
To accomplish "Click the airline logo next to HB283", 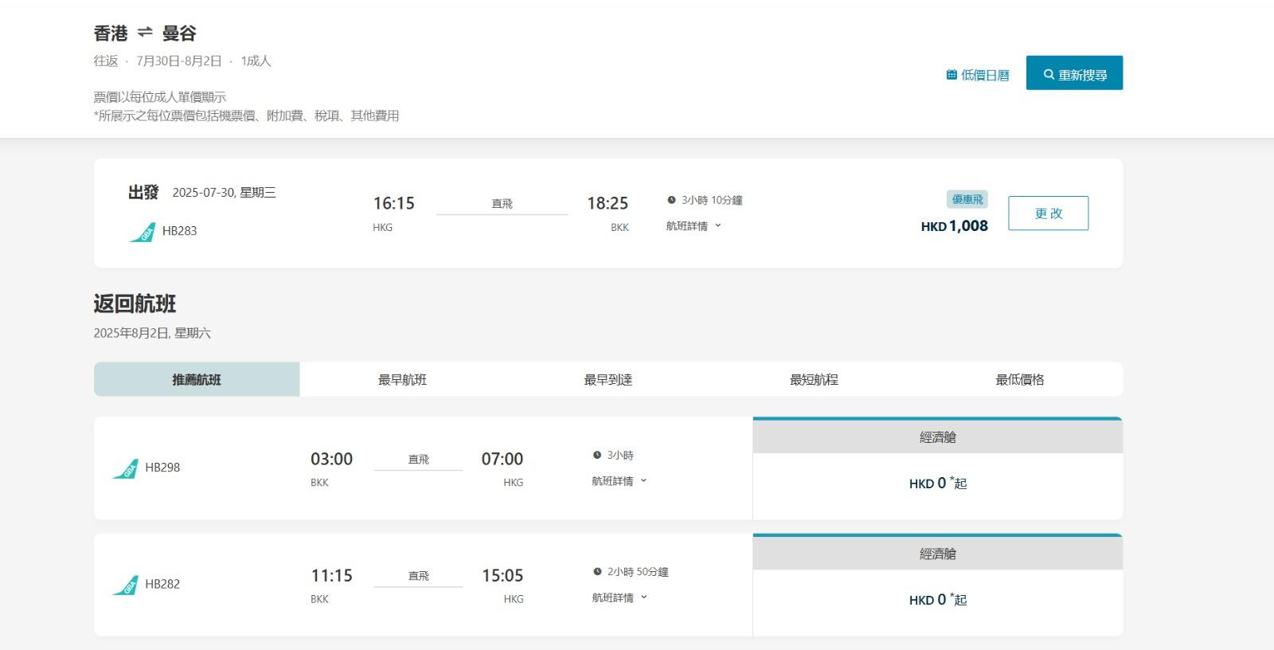I will pyautogui.click(x=143, y=232).
